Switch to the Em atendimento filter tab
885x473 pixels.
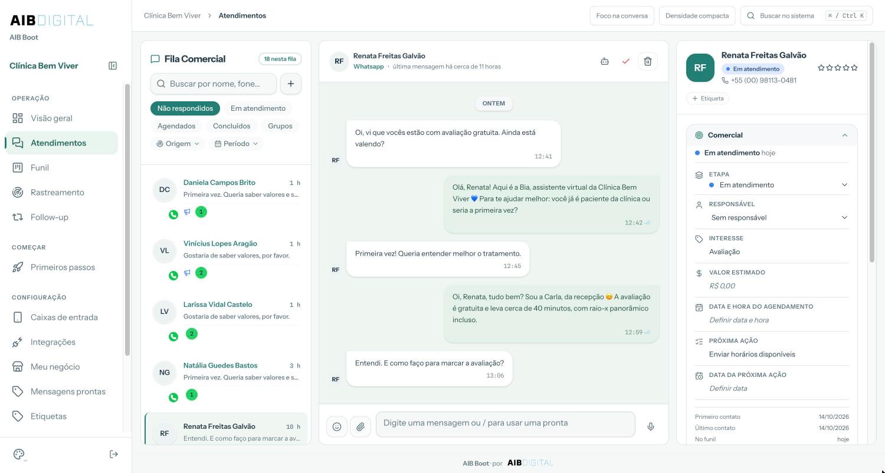pyautogui.click(x=258, y=108)
